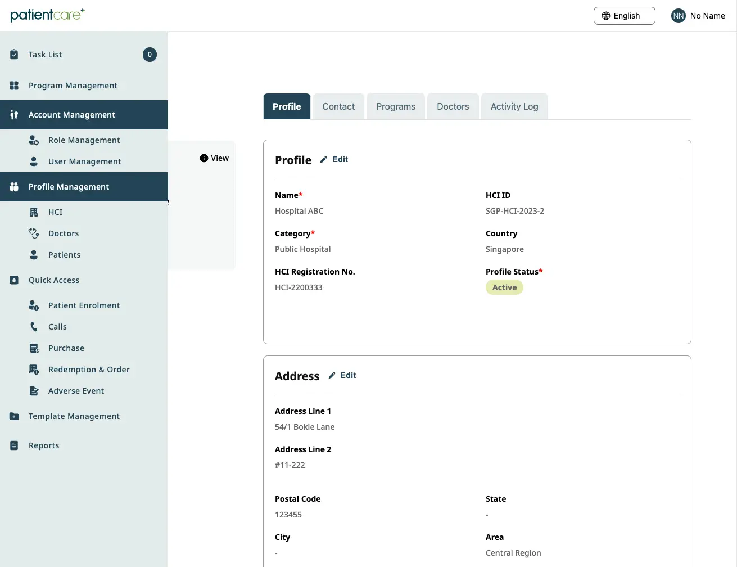Select the HCI icon in Profile Management
The image size is (737, 567).
(x=33, y=211)
